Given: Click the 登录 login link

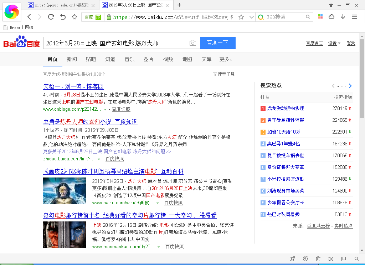Looking at the screenshot, I should (x=351, y=43).
